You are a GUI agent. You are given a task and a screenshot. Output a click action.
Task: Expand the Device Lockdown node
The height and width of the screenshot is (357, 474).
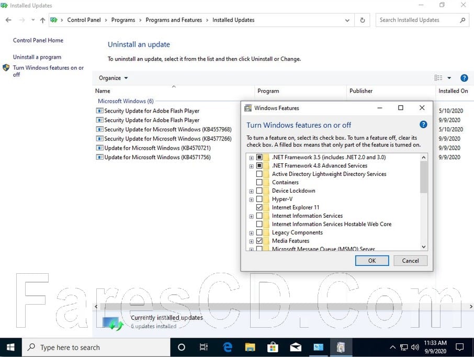coord(251,191)
